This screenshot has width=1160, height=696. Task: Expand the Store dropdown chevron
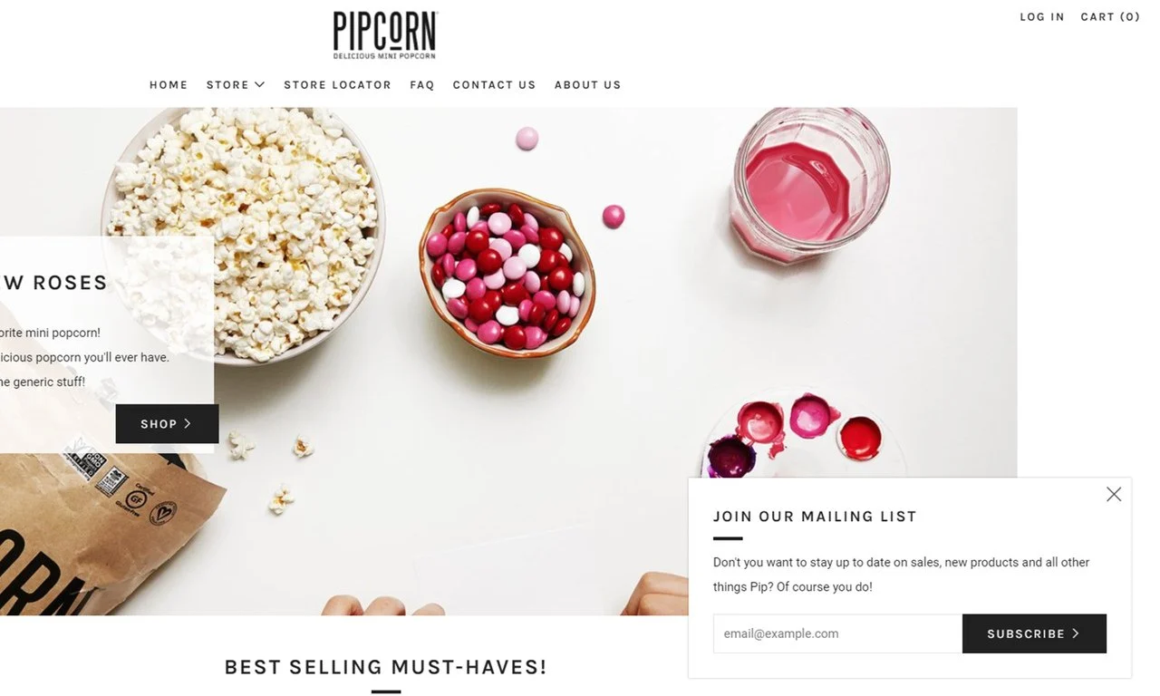pos(259,84)
